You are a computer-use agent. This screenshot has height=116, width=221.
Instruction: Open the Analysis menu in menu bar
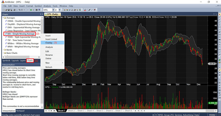point(47,6)
